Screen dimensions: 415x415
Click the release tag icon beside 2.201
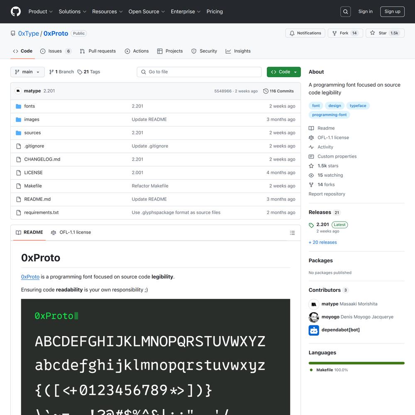coord(311,225)
